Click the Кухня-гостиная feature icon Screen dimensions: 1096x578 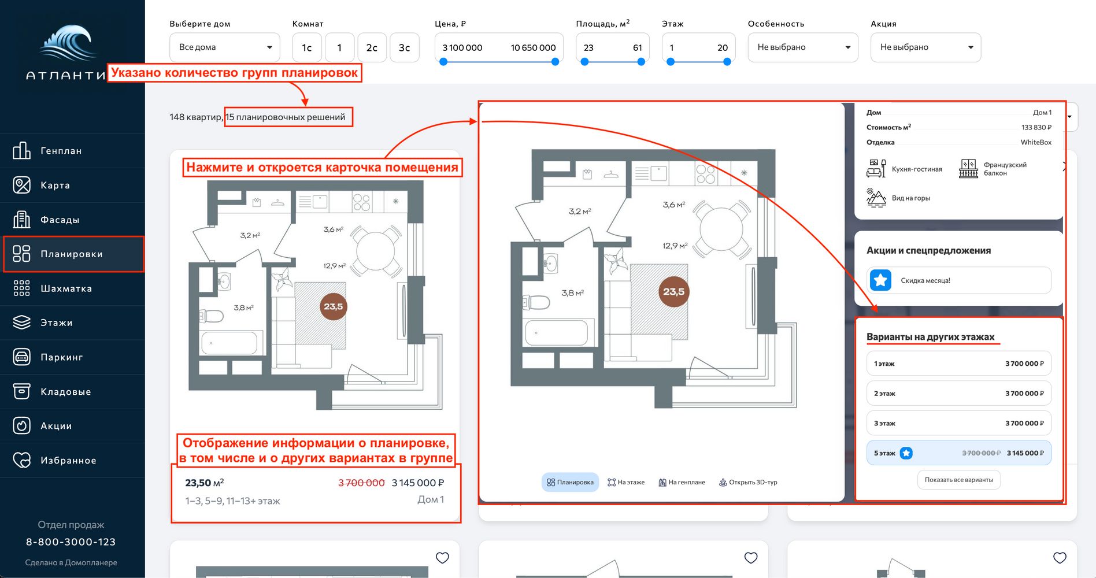click(x=876, y=168)
